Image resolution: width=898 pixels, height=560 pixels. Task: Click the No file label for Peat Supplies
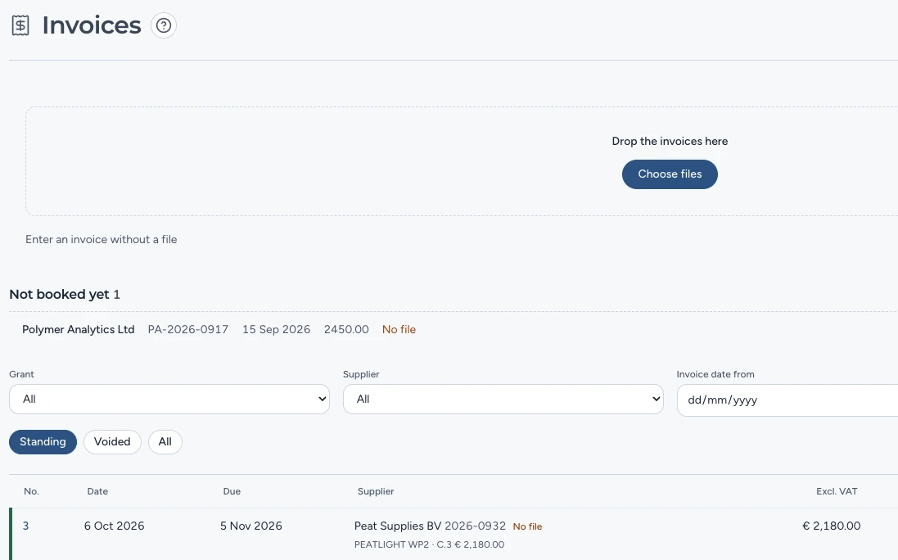(527, 526)
